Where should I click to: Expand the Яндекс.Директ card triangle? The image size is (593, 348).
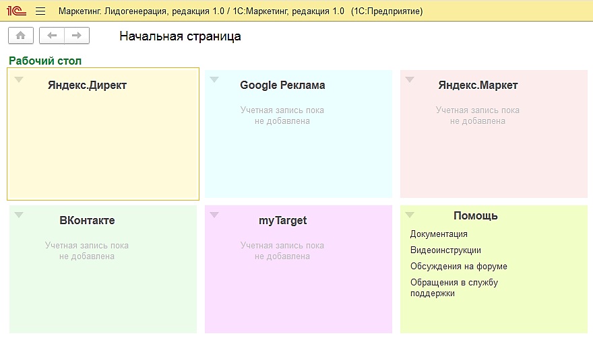pyautogui.click(x=19, y=79)
